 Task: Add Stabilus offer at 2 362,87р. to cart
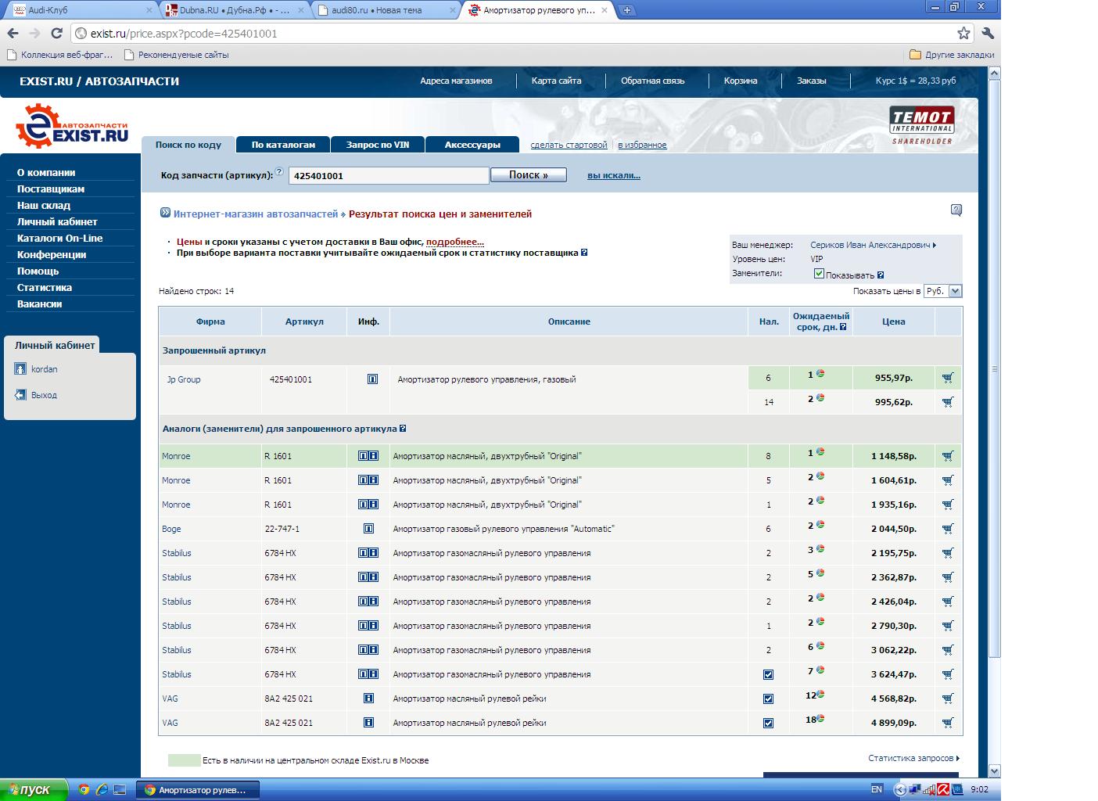click(948, 577)
